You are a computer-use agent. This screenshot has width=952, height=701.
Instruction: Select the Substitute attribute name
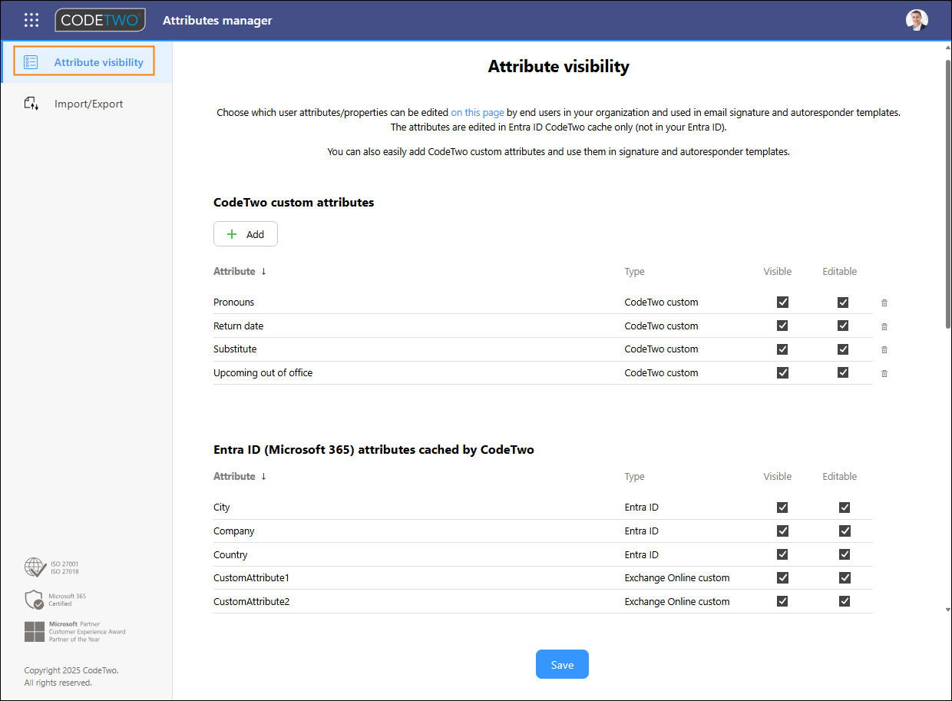click(235, 349)
